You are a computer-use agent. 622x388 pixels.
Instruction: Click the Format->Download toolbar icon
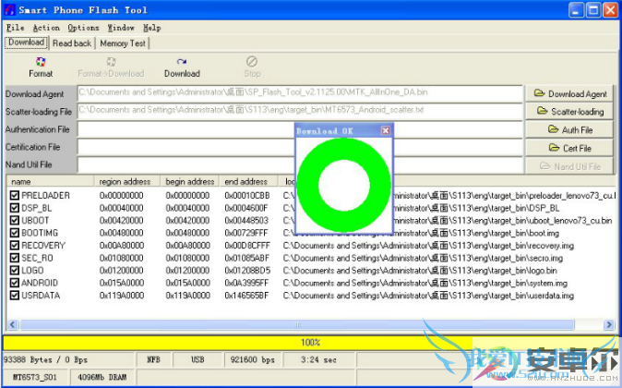[111, 67]
